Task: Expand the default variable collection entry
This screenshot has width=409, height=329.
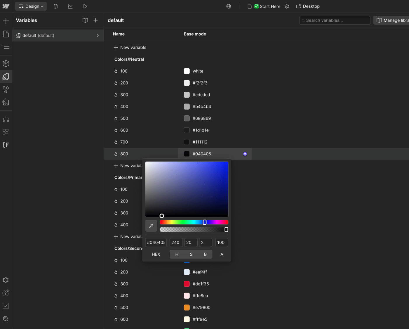Action: 98,35
